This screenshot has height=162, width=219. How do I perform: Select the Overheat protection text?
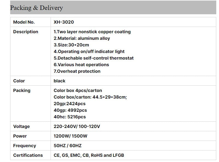click(77, 71)
